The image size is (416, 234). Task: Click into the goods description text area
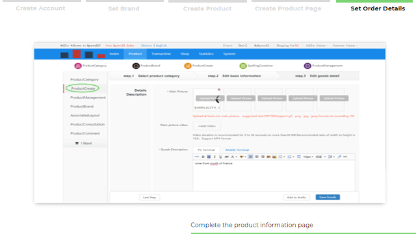coord(274,175)
